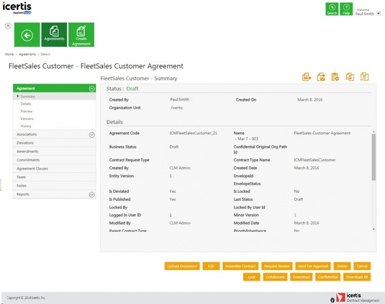Click the Help icon
This screenshot has height=304, width=385.
coord(346,9)
